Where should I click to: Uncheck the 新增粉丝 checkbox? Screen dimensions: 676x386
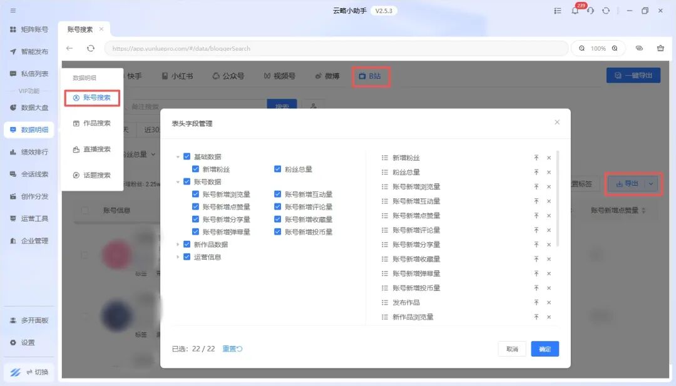coord(196,169)
